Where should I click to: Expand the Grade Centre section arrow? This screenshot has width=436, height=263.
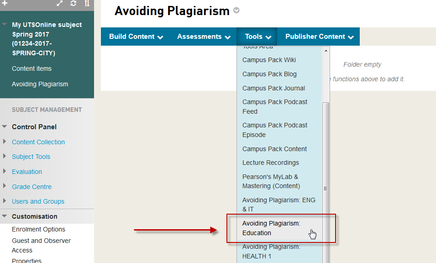pos(5,187)
